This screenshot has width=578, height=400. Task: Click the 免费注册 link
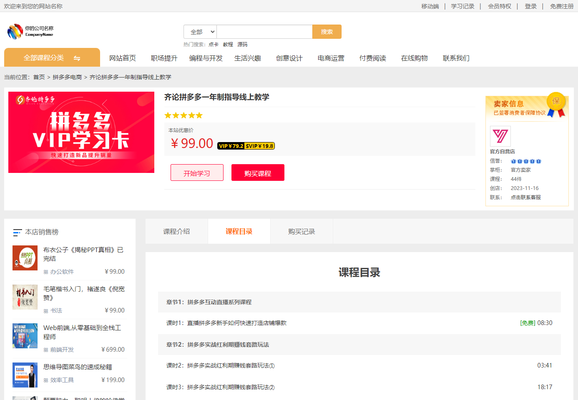[x=562, y=6]
